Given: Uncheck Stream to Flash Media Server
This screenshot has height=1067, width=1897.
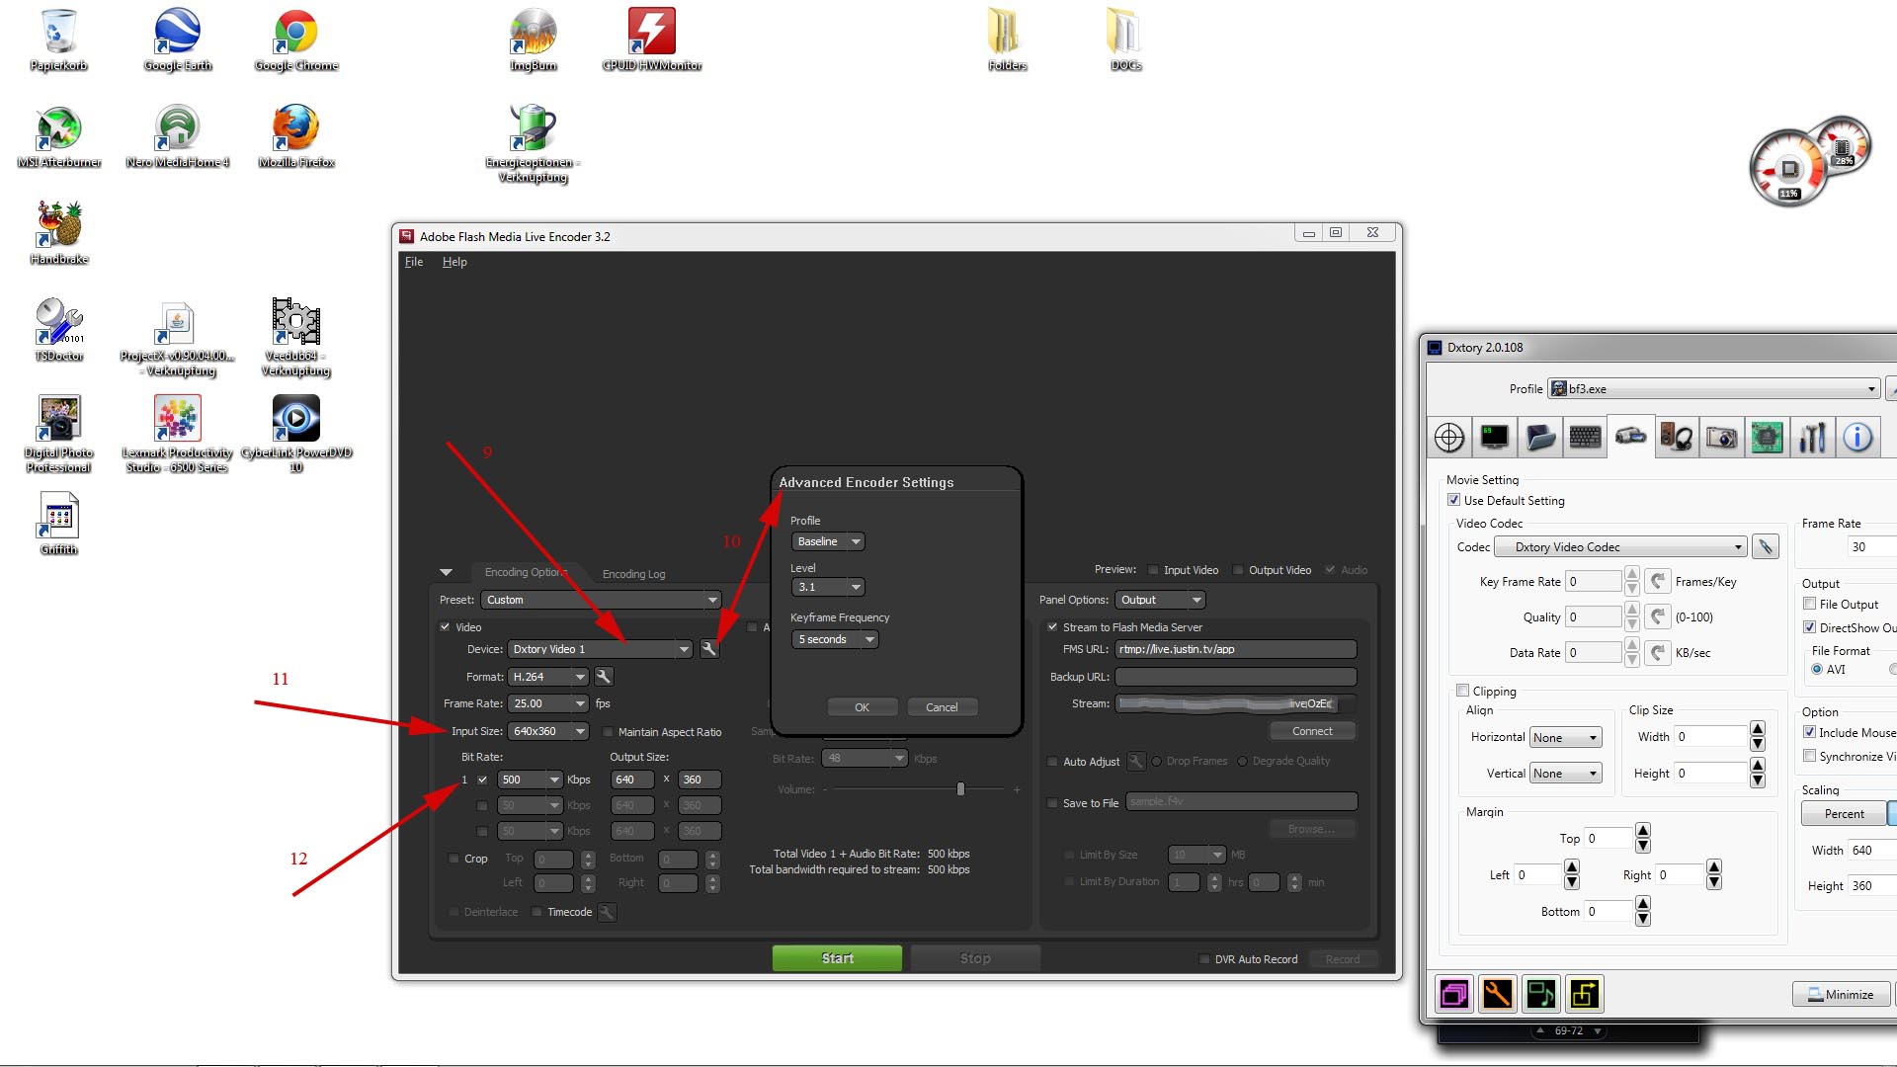Looking at the screenshot, I should click(1052, 627).
